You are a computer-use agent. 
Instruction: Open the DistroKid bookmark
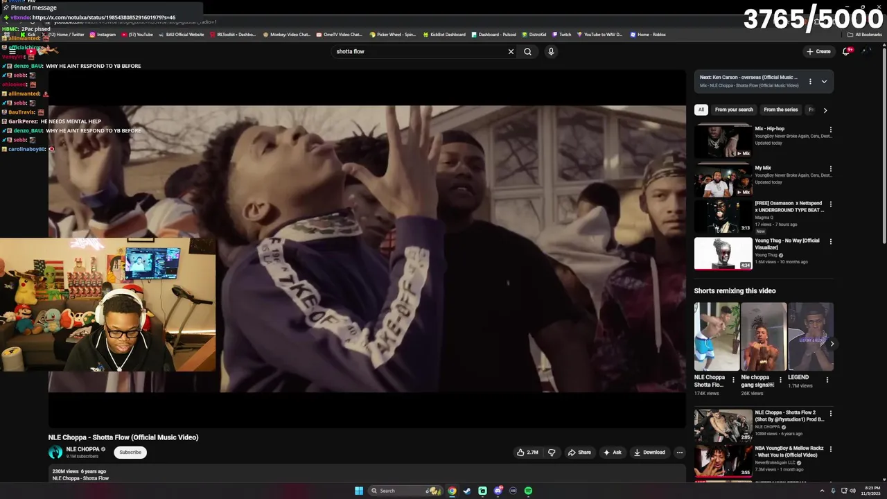(534, 35)
